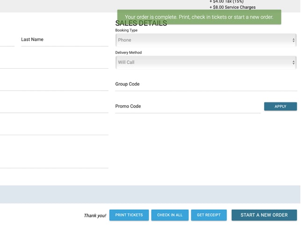
Task: Focus the Group Code input field
Action: pyautogui.click(x=206, y=85)
